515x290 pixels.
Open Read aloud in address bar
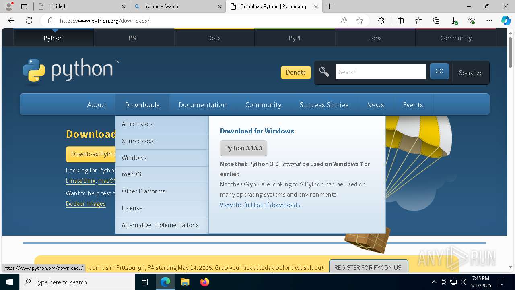click(344, 21)
